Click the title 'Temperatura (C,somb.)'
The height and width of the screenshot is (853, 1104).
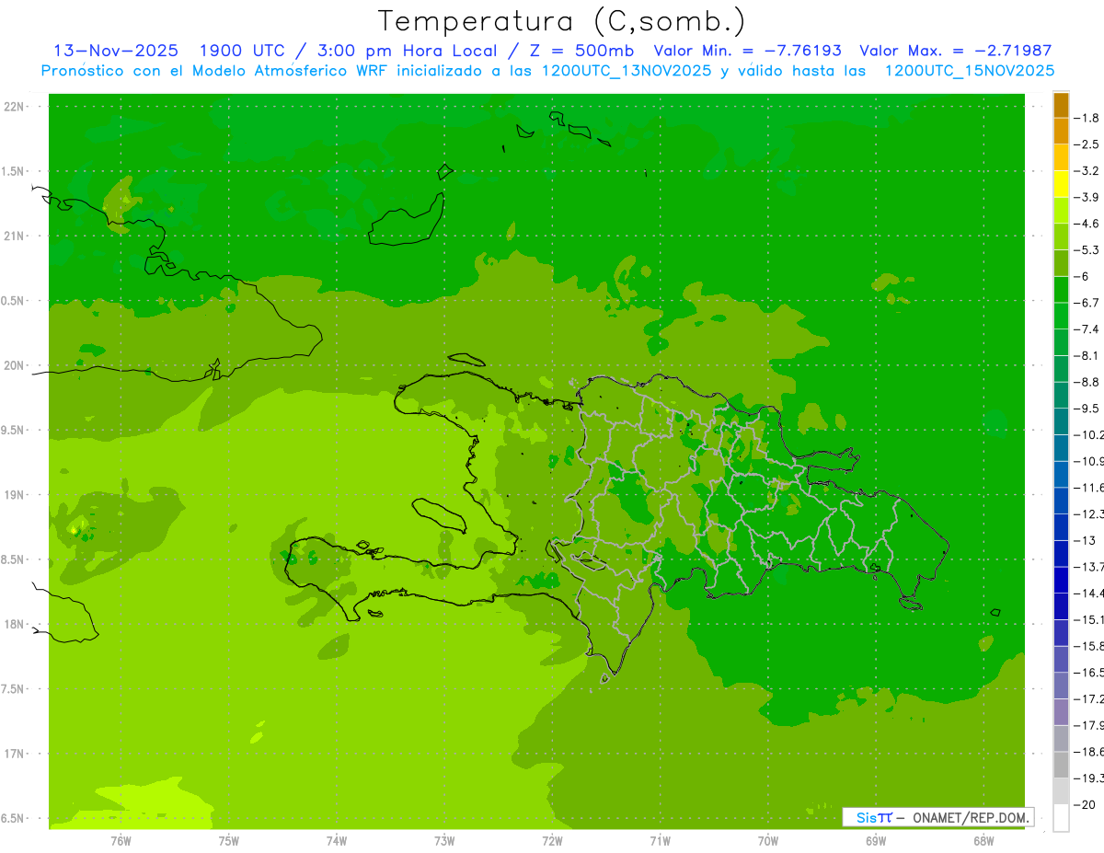pyautogui.click(x=561, y=20)
